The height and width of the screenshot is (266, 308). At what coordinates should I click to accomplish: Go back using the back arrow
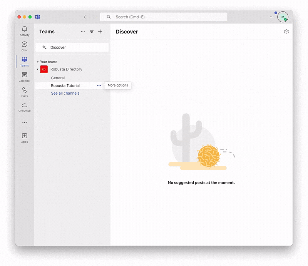point(85,17)
